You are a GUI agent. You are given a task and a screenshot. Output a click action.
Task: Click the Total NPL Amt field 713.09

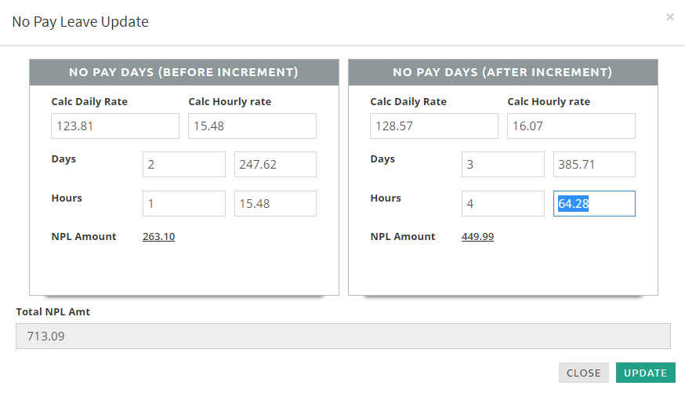click(342, 336)
